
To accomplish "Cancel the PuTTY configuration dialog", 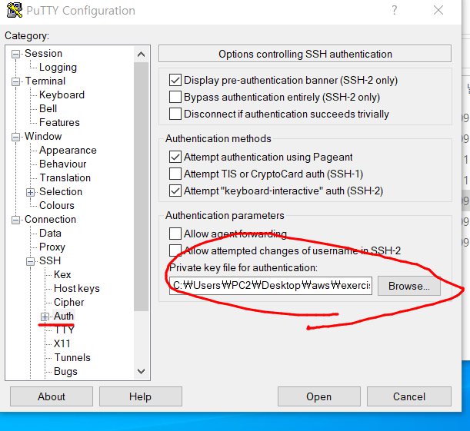I will point(409,396).
